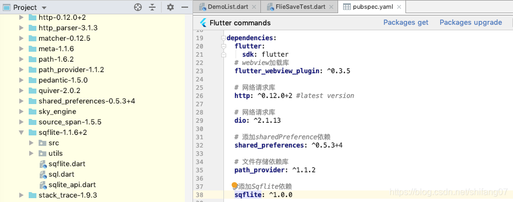Viewport: 513px width, 202px height.
Task: Expand the src subfolder
Action: coord(31,143)
